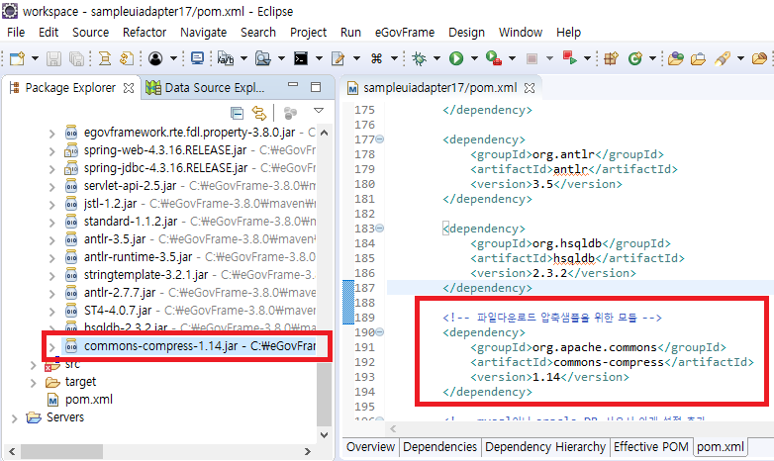Close the sampleuiadapter17/pom.xml editor tab

(x=527, y=87)
